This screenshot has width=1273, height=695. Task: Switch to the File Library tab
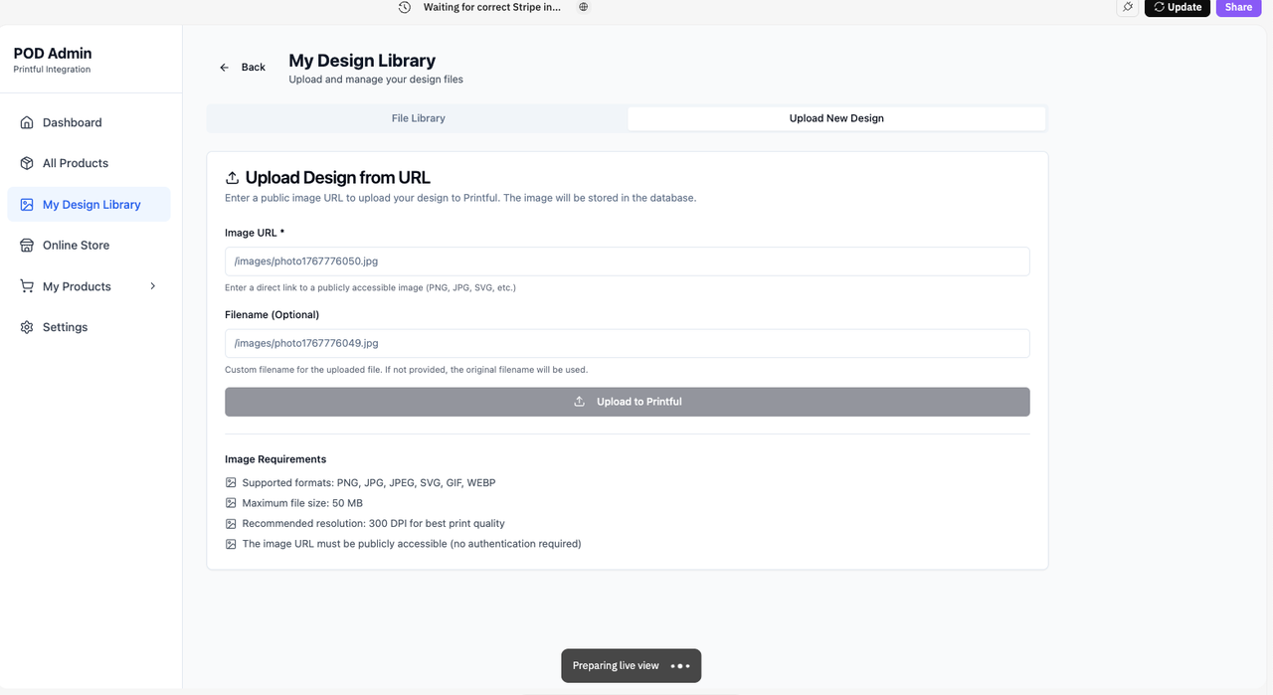pos(418,117)
